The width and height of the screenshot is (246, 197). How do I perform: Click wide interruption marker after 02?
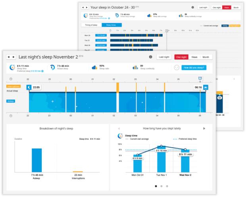coord(118,88)
